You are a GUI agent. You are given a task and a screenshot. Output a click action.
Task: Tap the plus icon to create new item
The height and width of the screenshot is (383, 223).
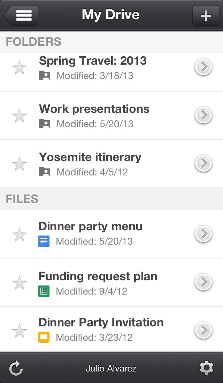coord(206,15)
